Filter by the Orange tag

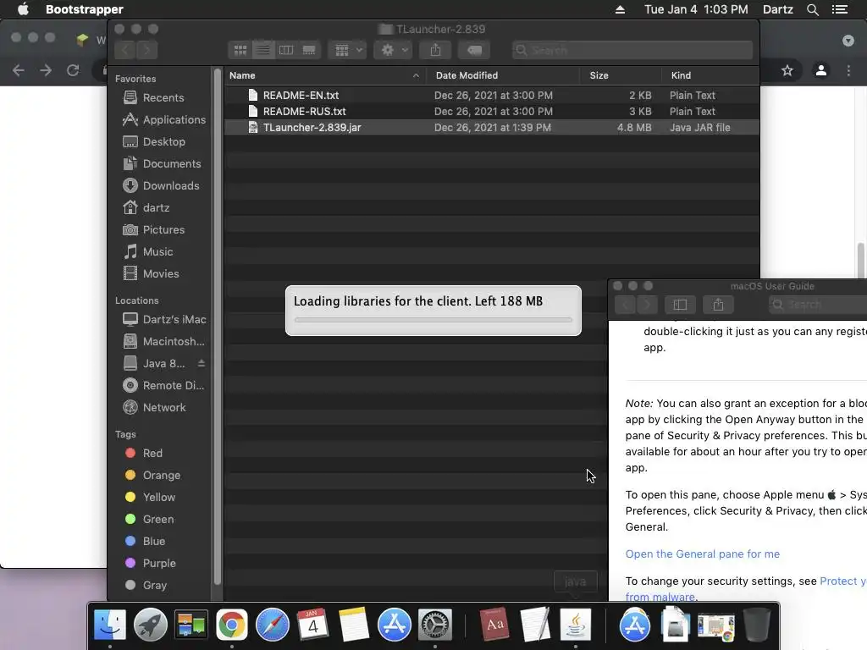(x=152, y=476)
